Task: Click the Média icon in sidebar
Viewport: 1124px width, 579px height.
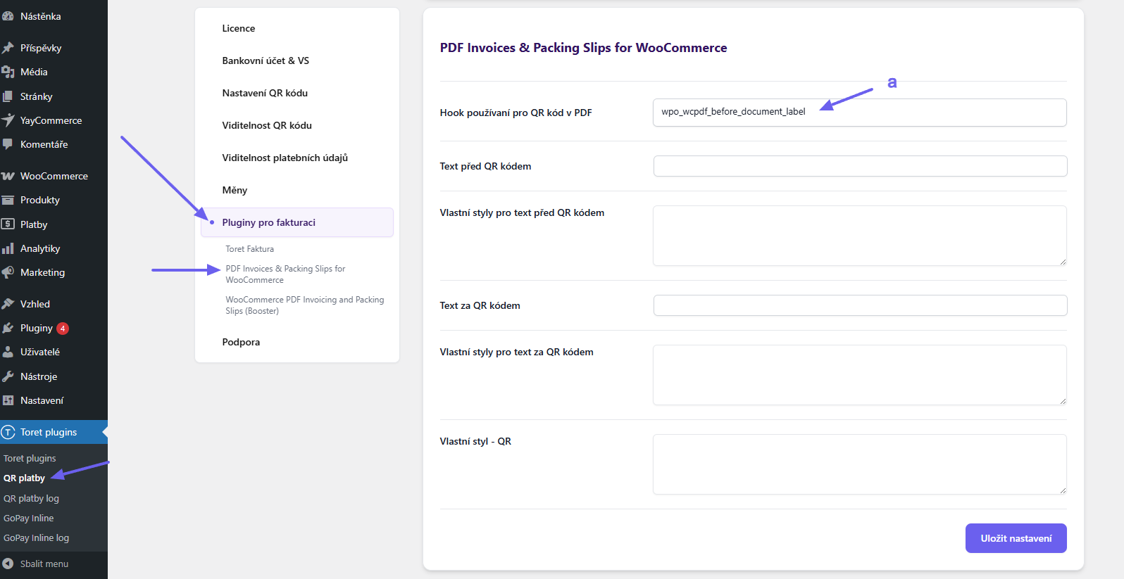Action: click(x=8, y=72)
